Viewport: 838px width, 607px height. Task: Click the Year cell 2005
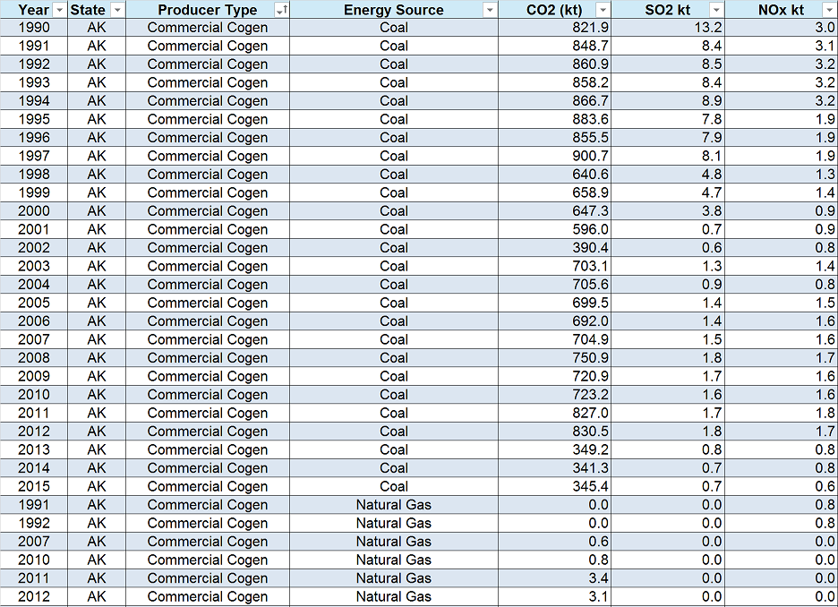[x=34, y=303]
